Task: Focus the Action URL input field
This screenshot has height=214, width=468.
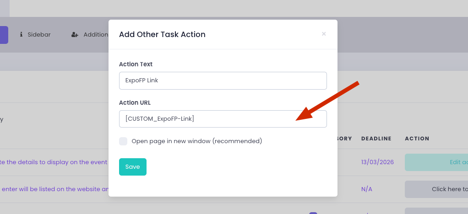Action: 223,119
